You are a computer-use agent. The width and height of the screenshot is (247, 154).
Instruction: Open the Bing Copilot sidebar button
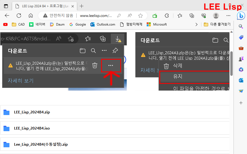coord(241,16)
